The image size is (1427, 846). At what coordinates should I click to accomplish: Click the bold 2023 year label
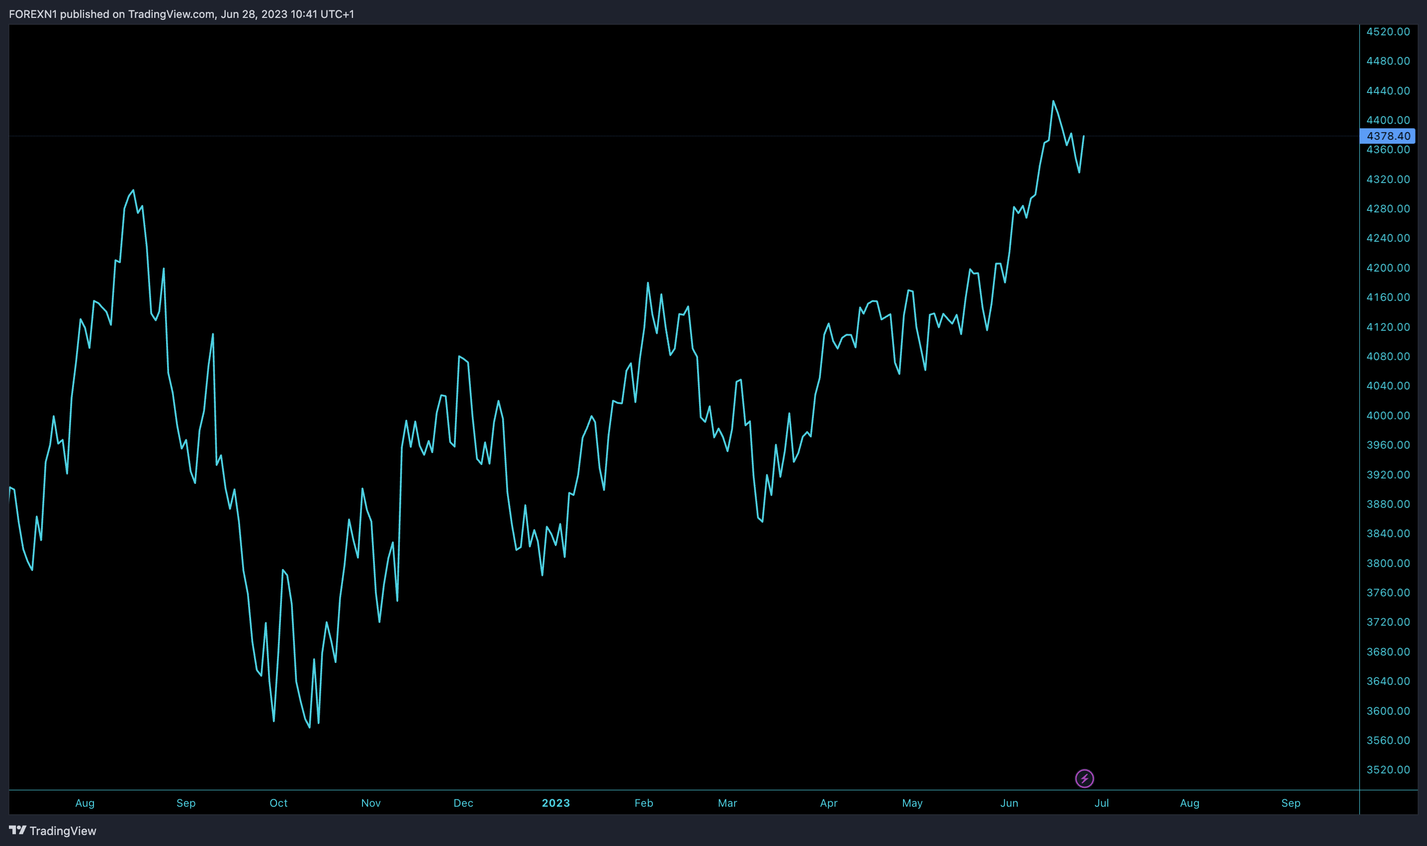[556, 803]
